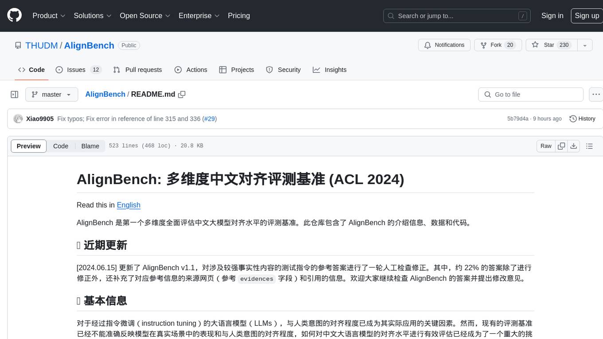View the file History
This screenshot has width=603, height=339.
point(582,118)
